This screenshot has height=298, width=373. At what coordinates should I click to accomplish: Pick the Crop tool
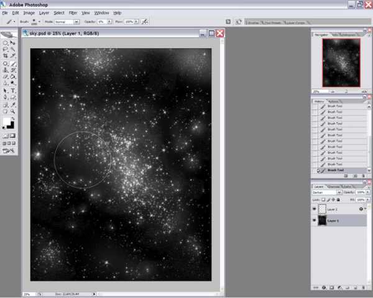point(6,56)
